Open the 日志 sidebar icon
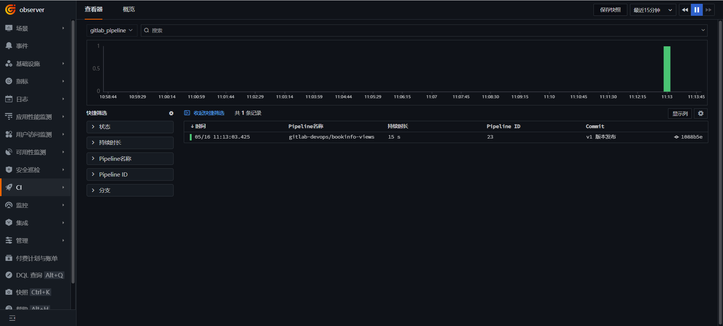 9,99
